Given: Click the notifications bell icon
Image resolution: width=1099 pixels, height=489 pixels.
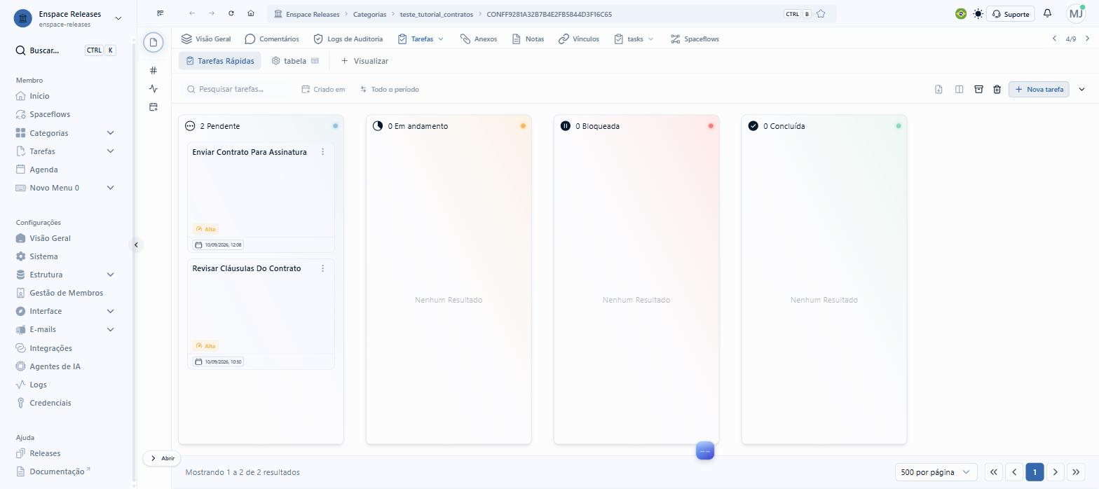Looking at the screenshot, I should [1047, 13].
